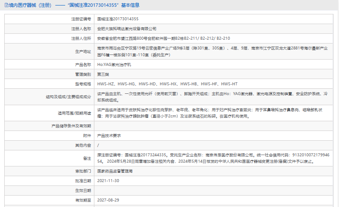Click the 生产地址 label

click(x=83, y=52)
